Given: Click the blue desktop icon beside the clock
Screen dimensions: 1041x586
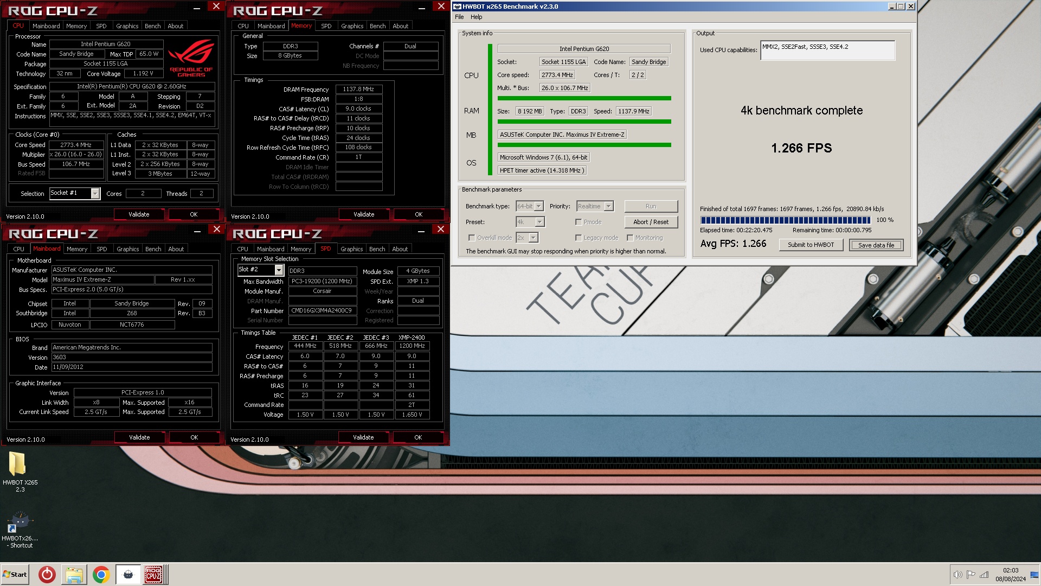Looking at the screenshot, I should (1034, 575).
